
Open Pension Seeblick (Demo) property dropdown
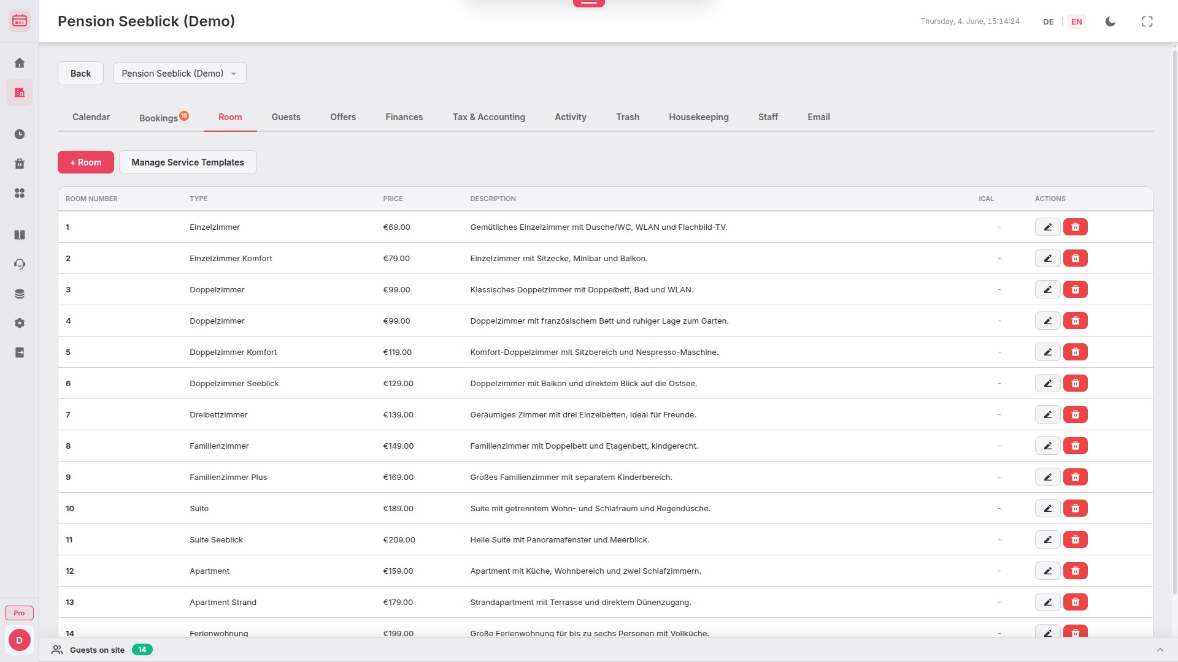[x=180, y=74]
